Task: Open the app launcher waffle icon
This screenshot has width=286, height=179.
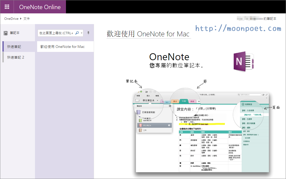Action: coord(7,7)
